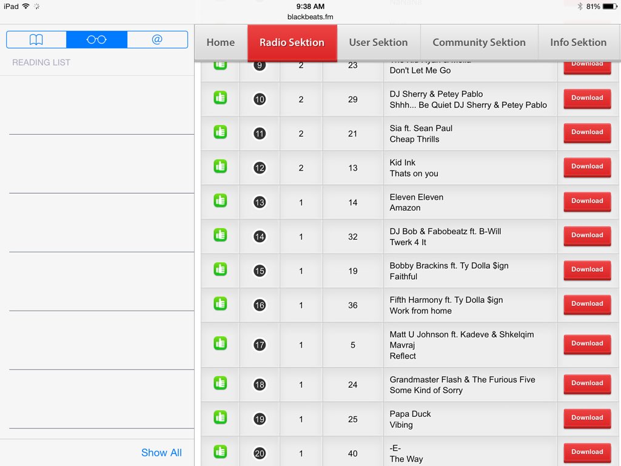Open the Home tab
The height and width of the screenshot is (466, 621).
tap(221, 42)
